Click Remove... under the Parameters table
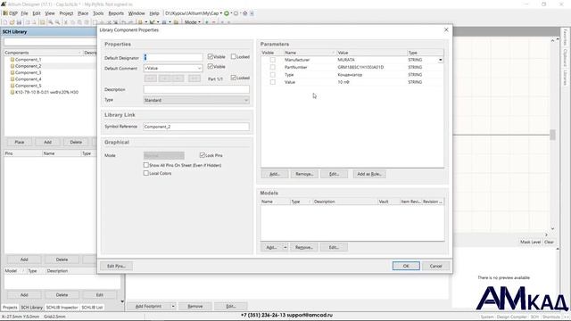 (304, 174)
